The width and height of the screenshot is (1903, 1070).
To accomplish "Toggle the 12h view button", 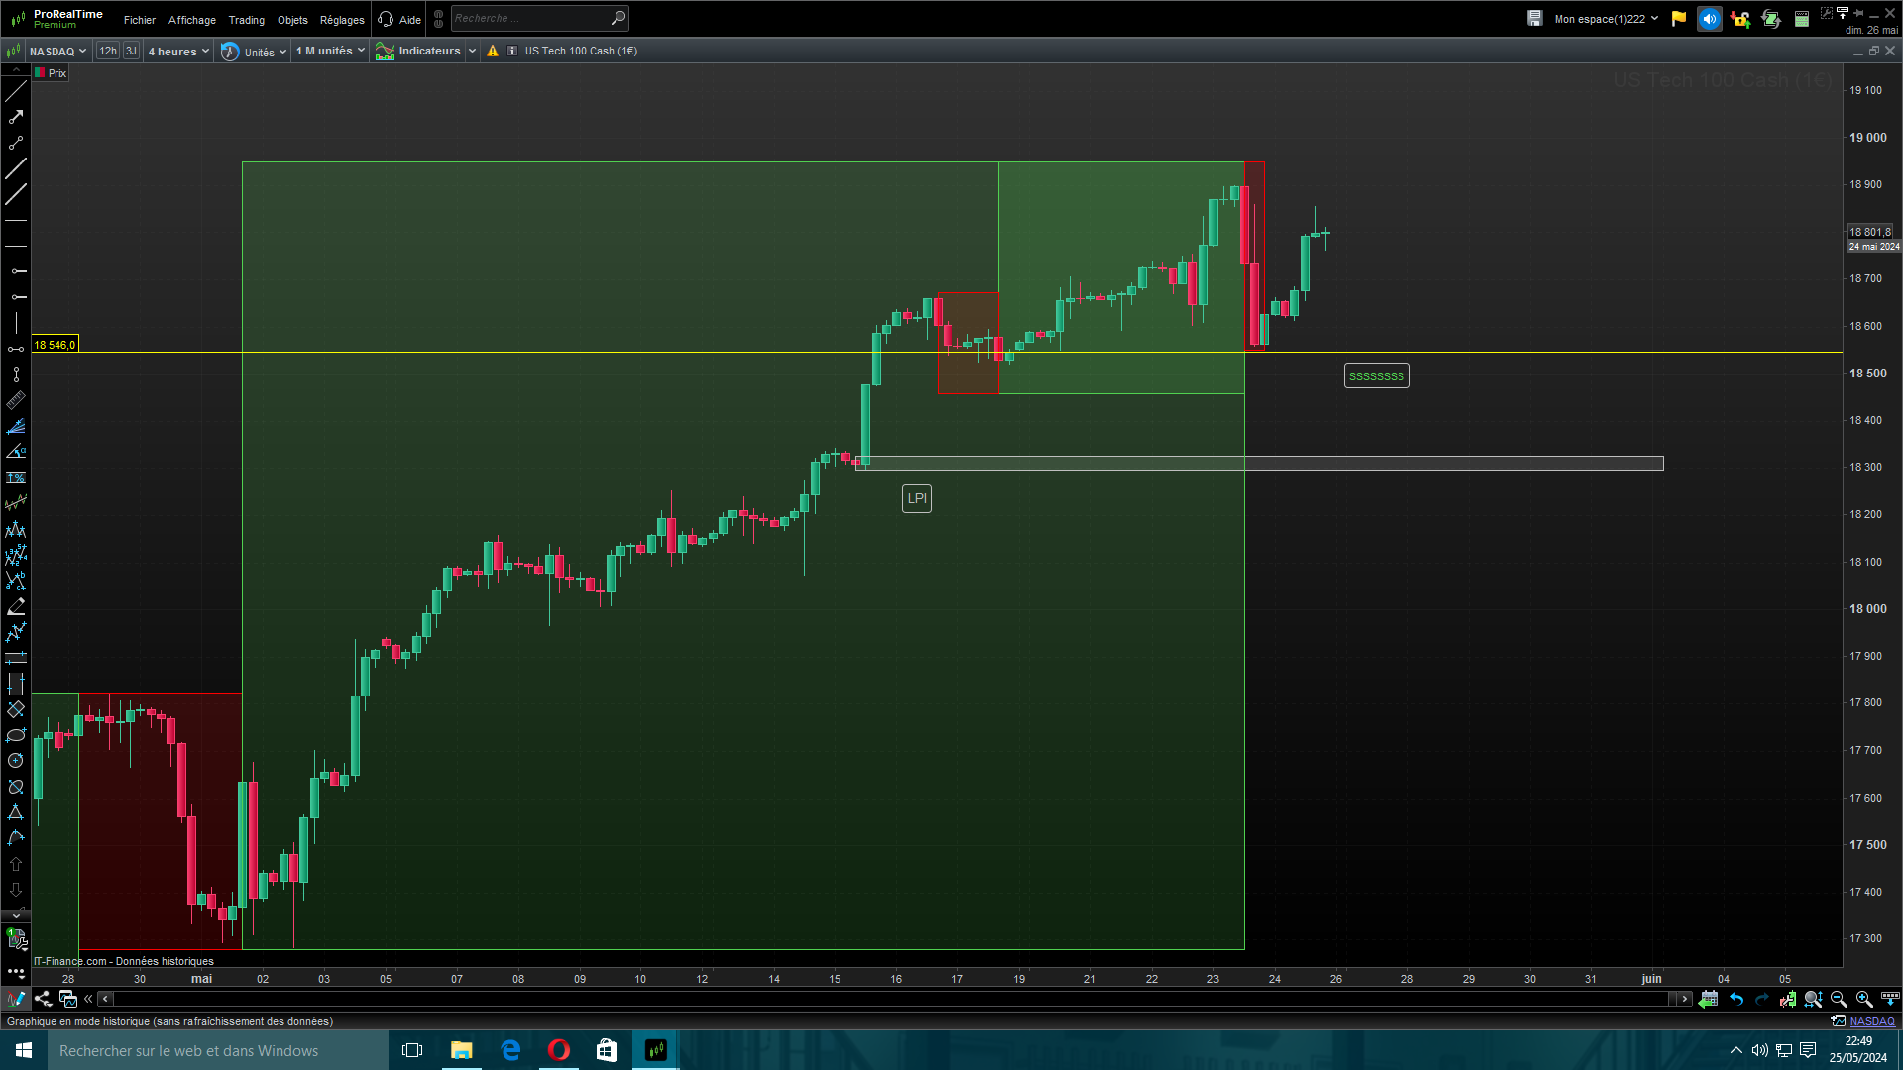I will tap(108, 51).
